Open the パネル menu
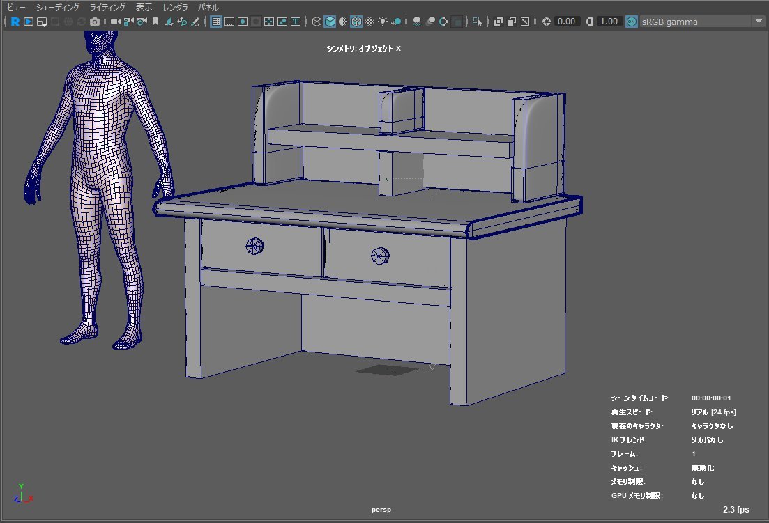769x523 pixels. point(208,7)
